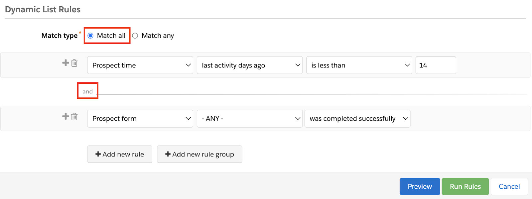The width and height of the screenshot is (532, 199).
Task: Preview the dynamic list
Action: click(x=420, y=186)
